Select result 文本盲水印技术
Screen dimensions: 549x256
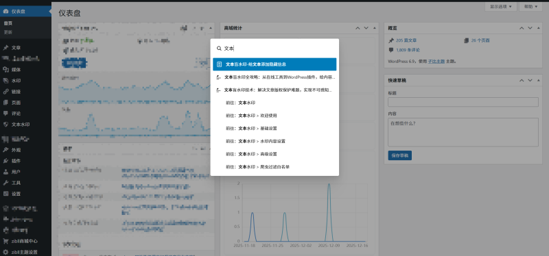click(274, 90)
